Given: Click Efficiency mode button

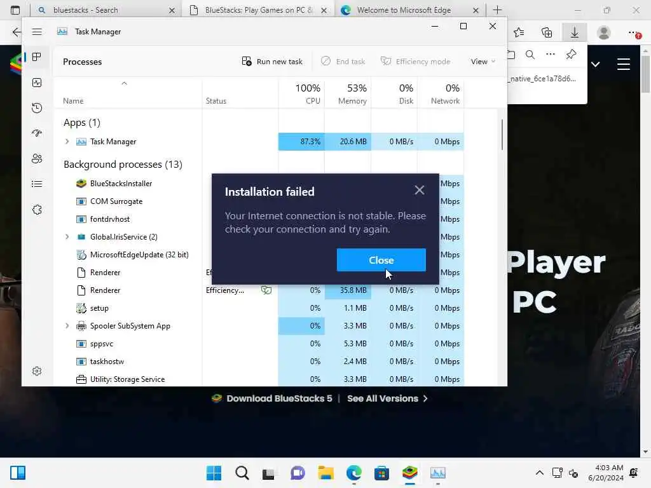Looking at the screenshot, I should [415, 62].
